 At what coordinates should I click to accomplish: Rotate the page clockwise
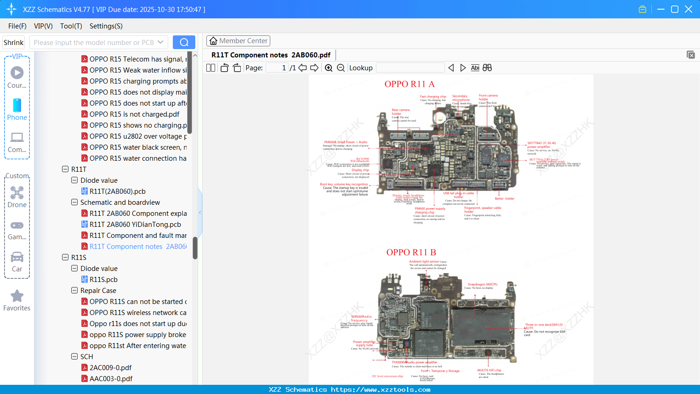pos(236,68)
